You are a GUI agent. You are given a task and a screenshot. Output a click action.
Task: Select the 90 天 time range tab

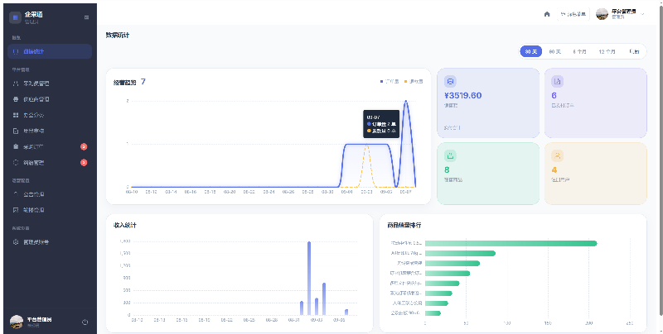point(554,51)
